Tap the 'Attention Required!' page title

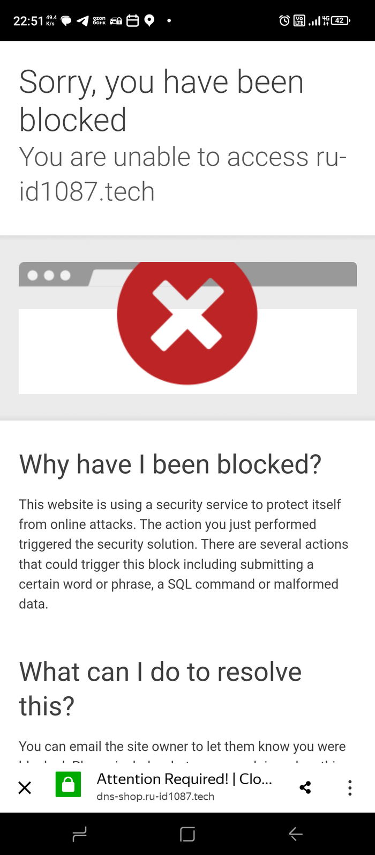tap(184, 779)
